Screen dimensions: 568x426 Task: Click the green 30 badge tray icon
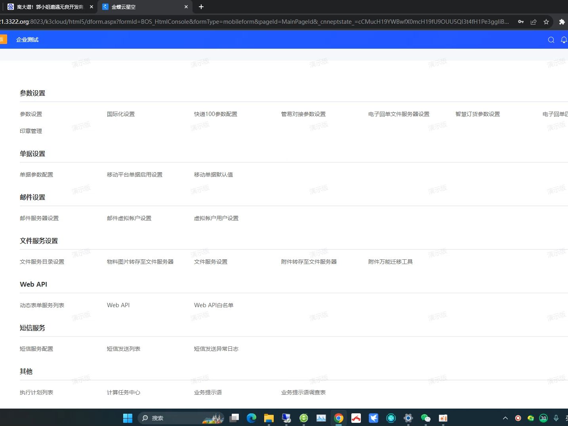point(543,418)
